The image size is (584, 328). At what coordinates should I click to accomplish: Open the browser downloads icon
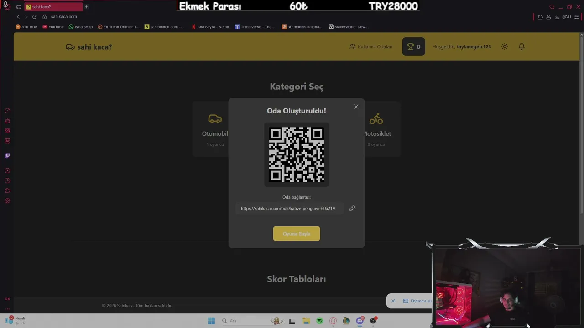557,17
